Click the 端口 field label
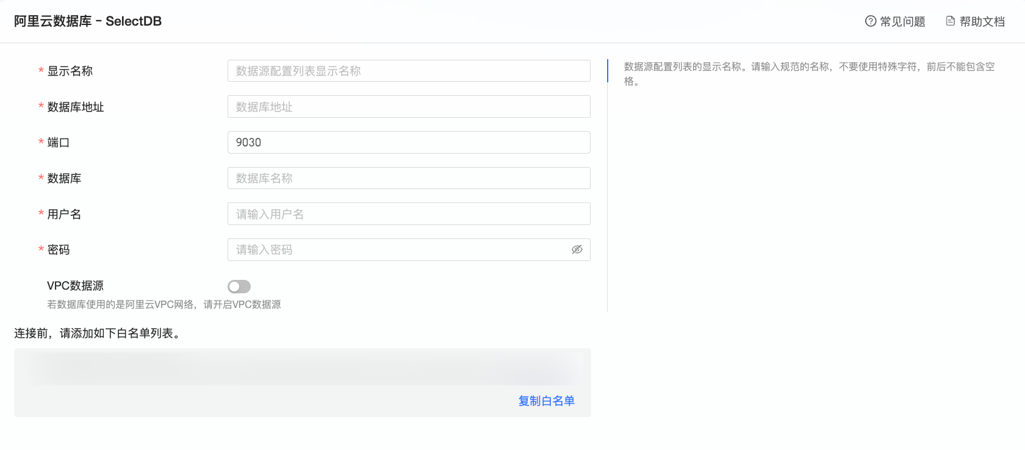The image size is (1025, 450). pos(59,142)
